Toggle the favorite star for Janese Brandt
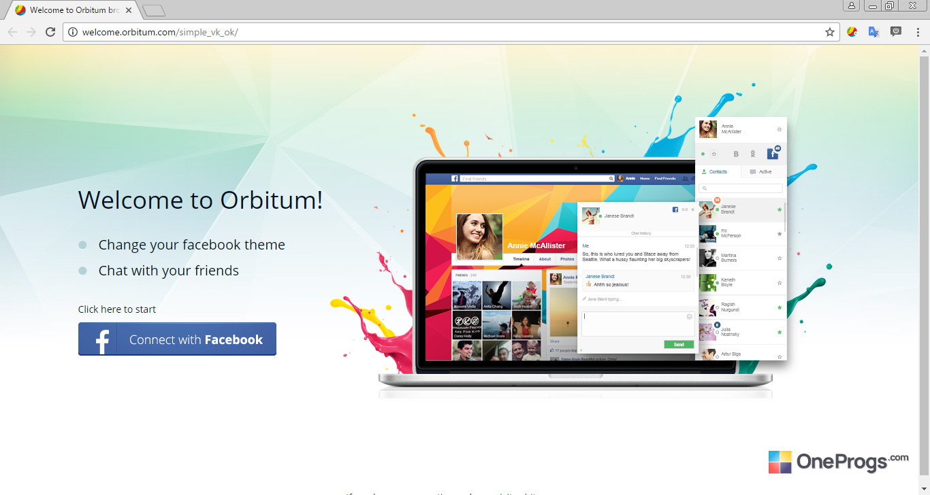The height and width of the screenshot is (495, 930). pos(780,209)
